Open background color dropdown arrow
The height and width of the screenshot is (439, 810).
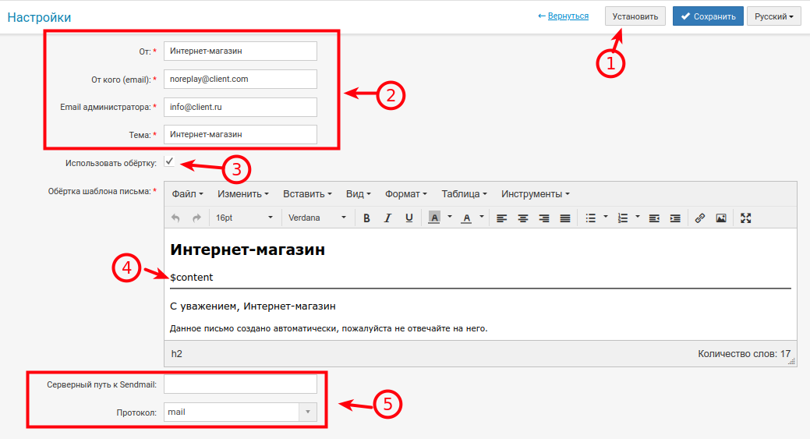click(x=449, y=218)
